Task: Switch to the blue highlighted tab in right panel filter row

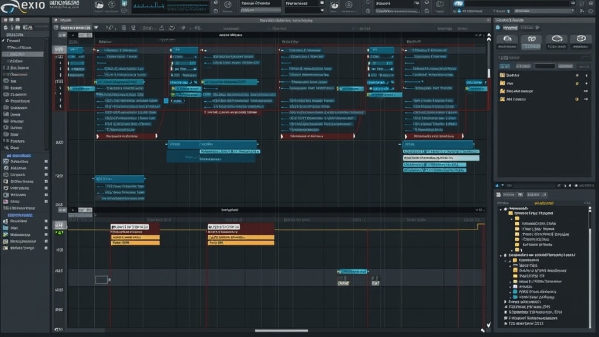Action: click(x=505, y=66)
